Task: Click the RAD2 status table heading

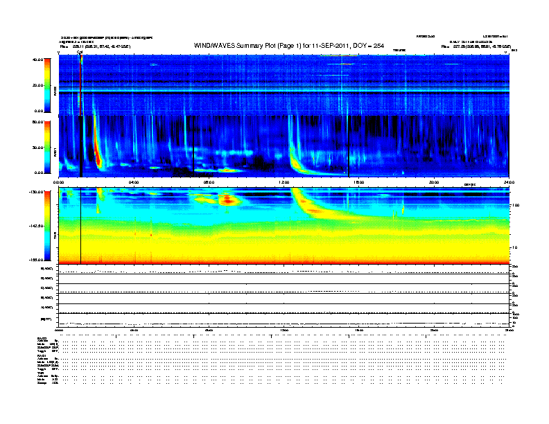Action: [x=42, y=339]
